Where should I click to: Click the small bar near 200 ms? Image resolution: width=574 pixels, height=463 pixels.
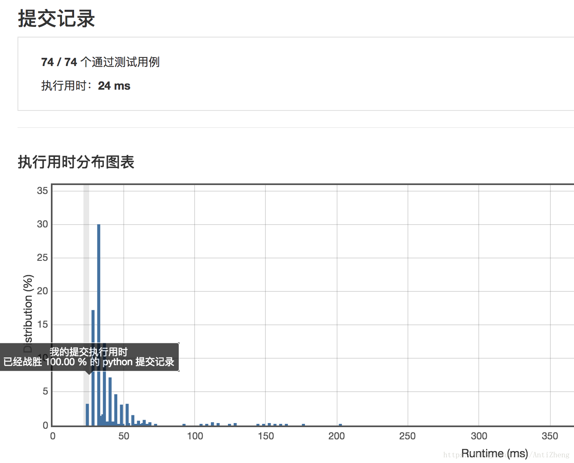coord(340,425)
